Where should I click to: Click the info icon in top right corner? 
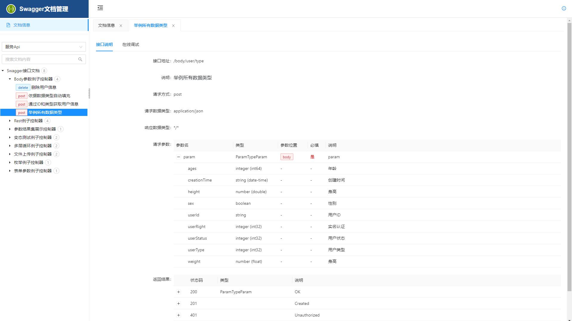point(564,8)
